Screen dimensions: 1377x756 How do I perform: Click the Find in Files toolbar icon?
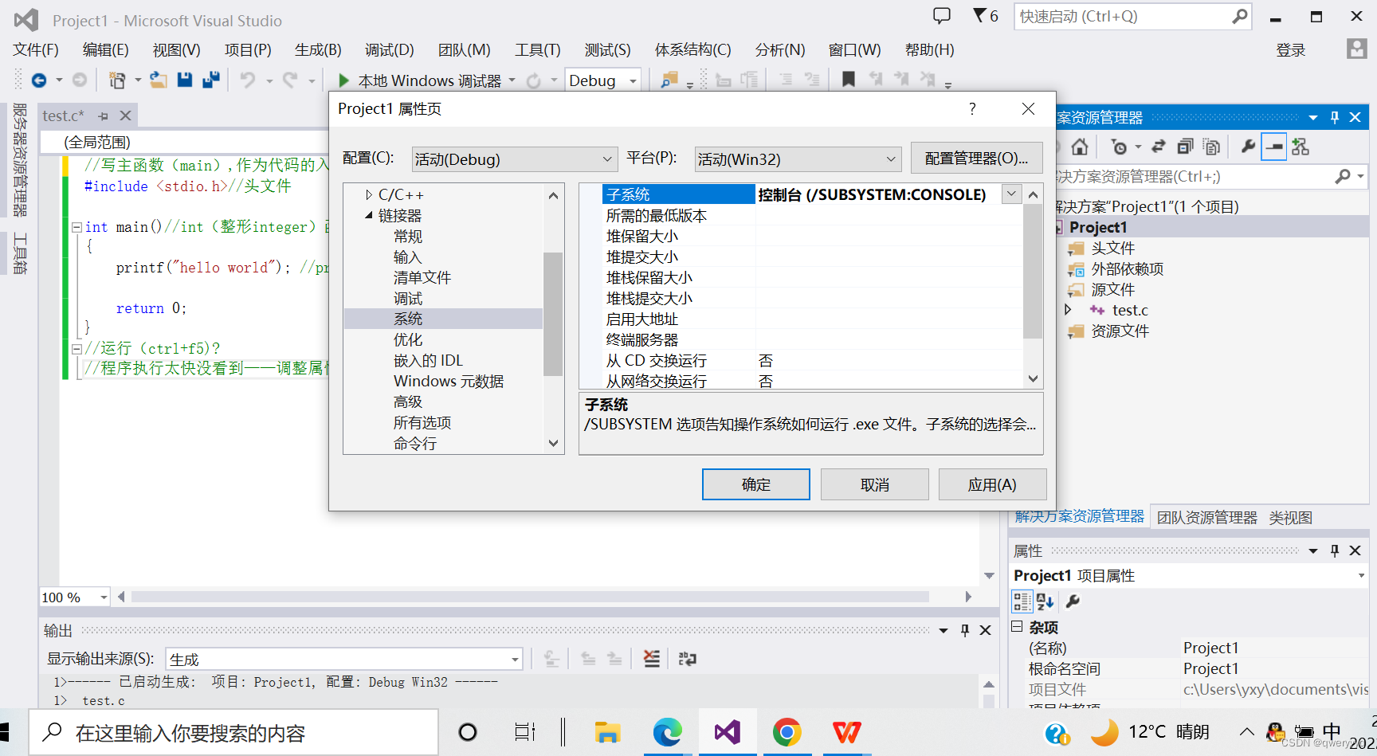click(669, 80)
